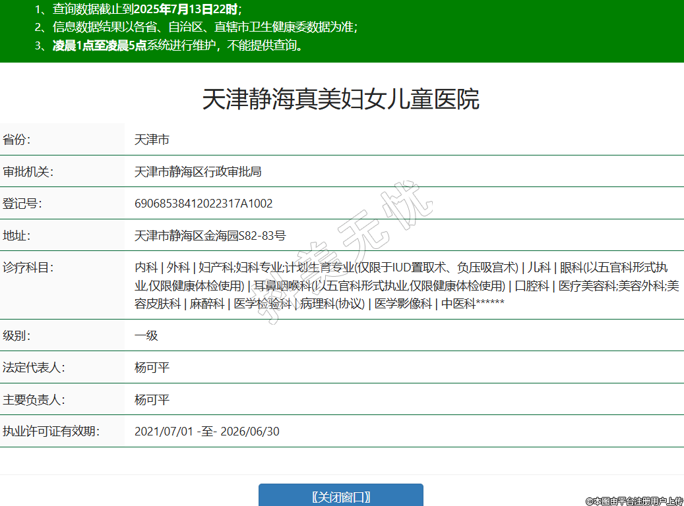Screen dimensions: 684x506
Task: Click the 登记号 field label
Action: click(22, 204)
